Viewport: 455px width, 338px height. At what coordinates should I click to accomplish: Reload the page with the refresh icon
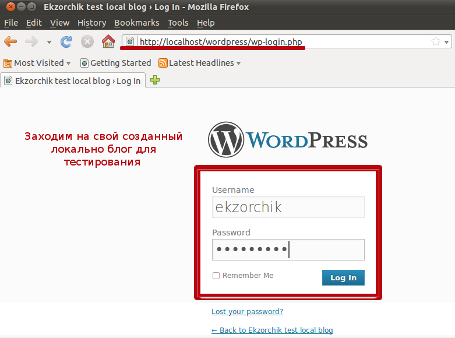[x=66, y=41]
